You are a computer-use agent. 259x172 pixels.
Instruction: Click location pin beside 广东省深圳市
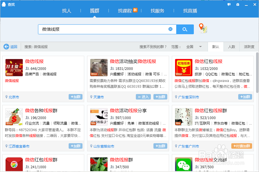point(176,97)
